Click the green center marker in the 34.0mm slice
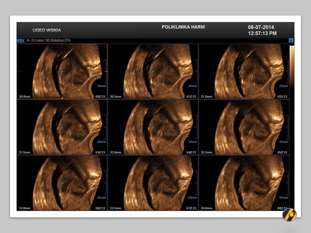Viewport: 311px width, 233px height. point(244,183)
